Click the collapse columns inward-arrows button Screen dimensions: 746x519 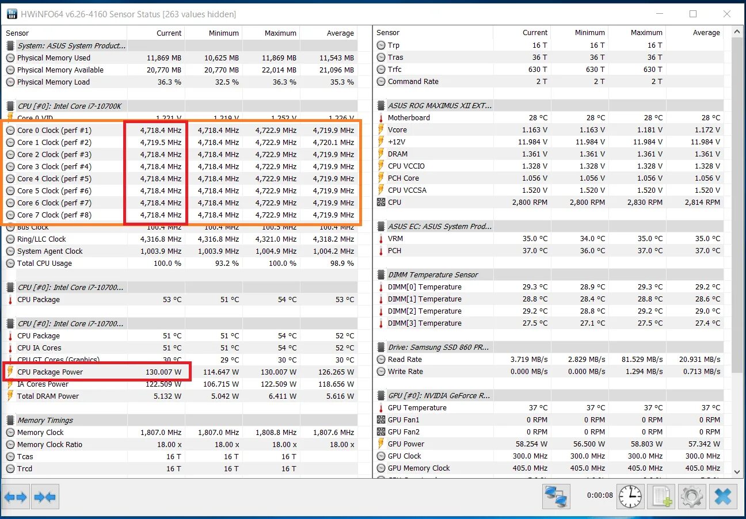[x=45, y=497]
